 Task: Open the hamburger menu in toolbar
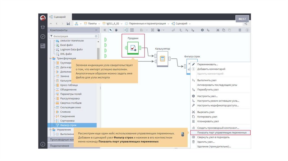240,30
